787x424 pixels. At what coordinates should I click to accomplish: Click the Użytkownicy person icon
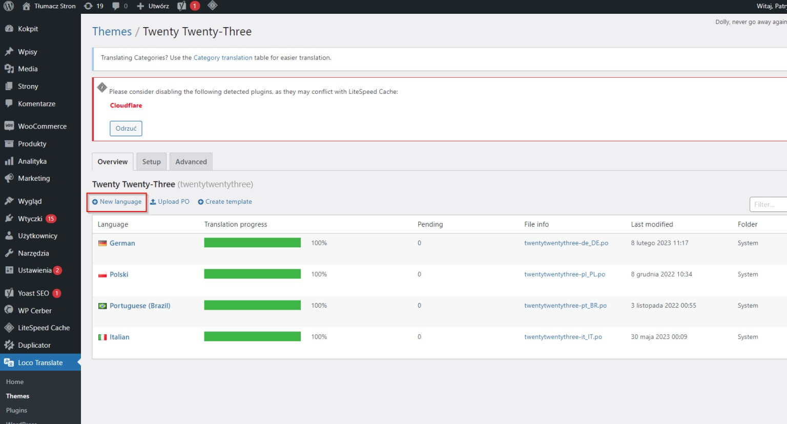coord(9,236)
